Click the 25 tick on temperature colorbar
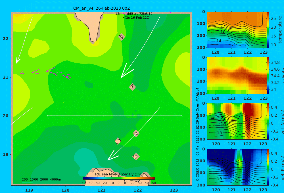This screenshot has height=193, width=284. (273, 18)
